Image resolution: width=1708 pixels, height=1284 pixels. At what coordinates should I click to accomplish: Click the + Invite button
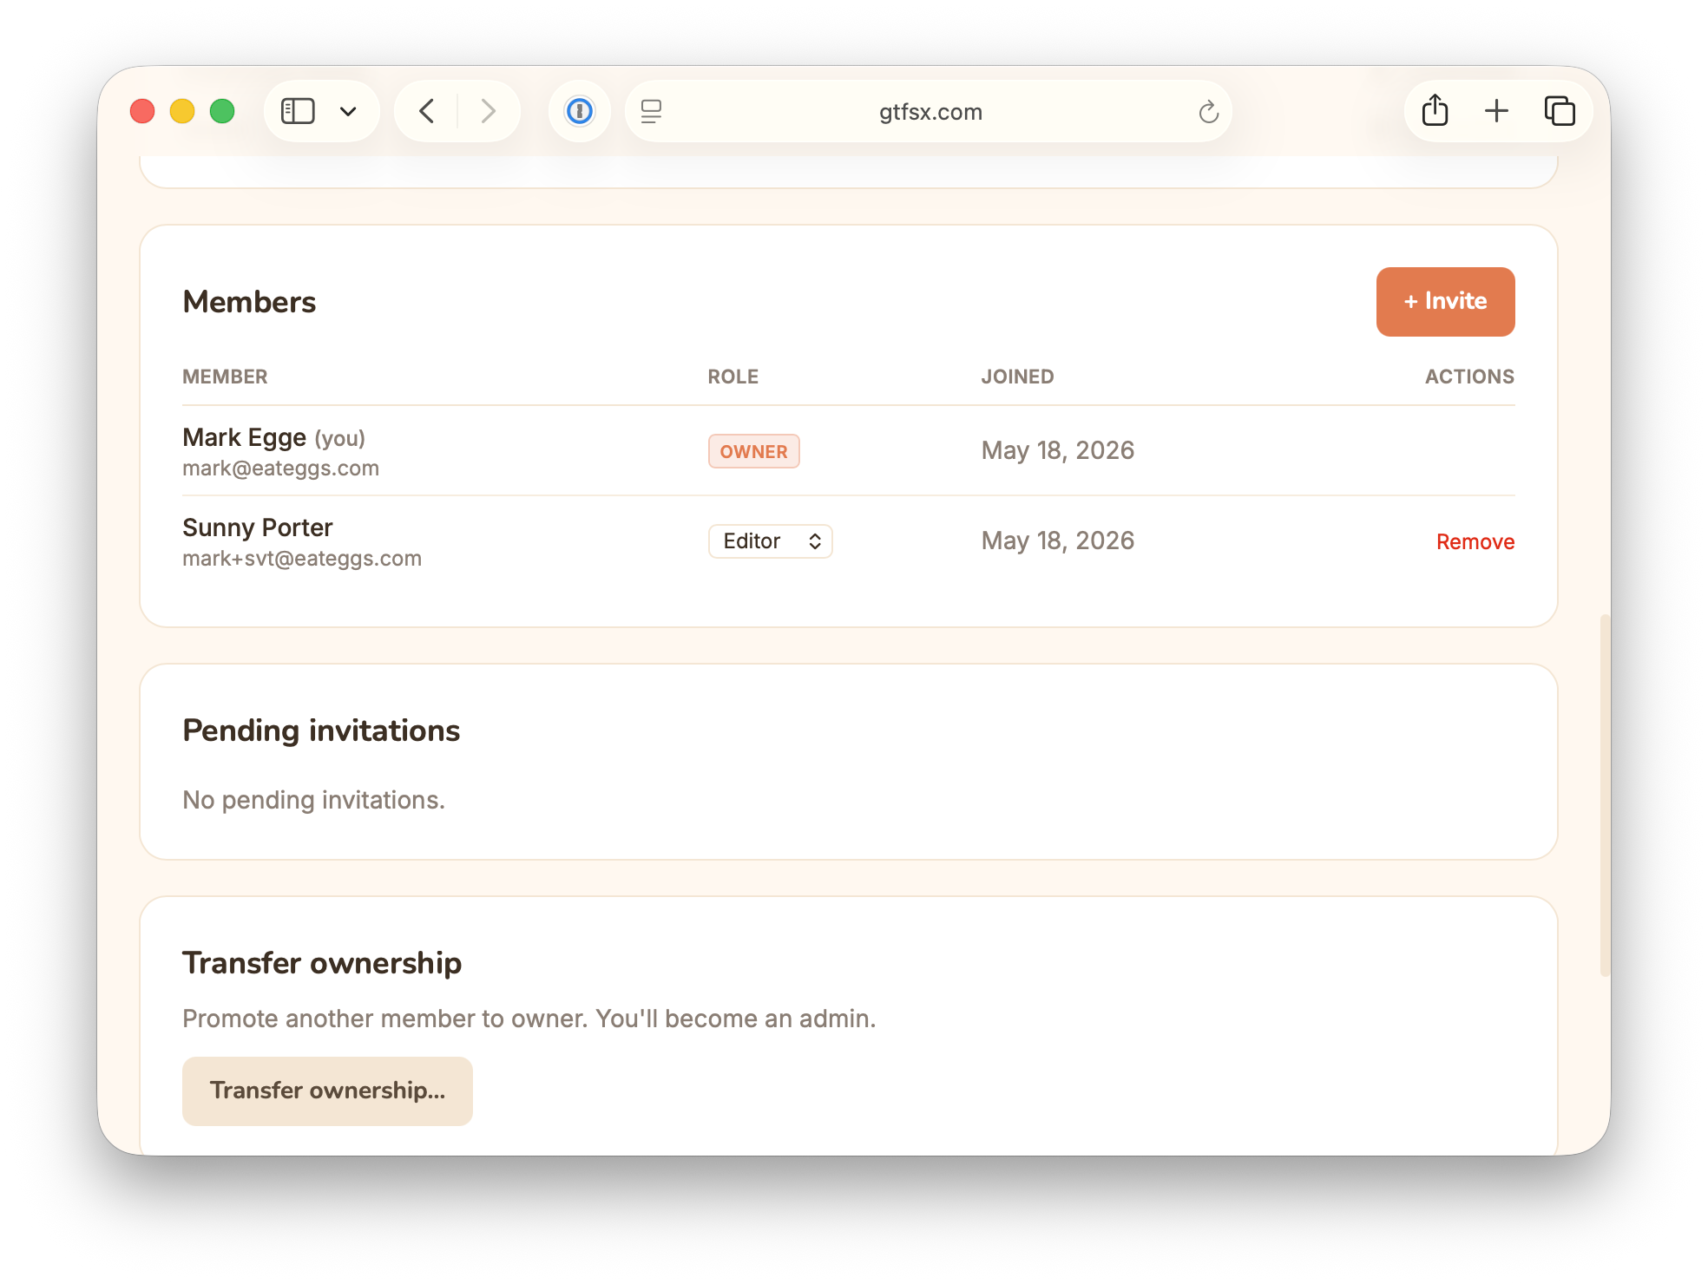pyautogui.click(x=1445, y=301)
